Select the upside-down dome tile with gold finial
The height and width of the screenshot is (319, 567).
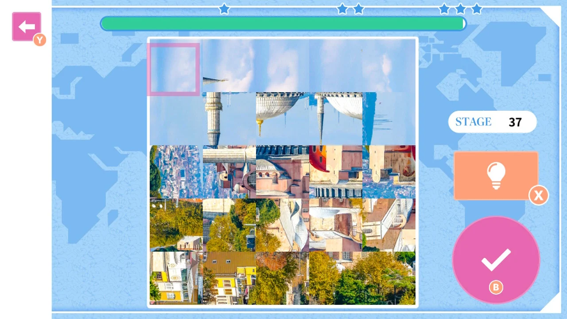point(282,119)
